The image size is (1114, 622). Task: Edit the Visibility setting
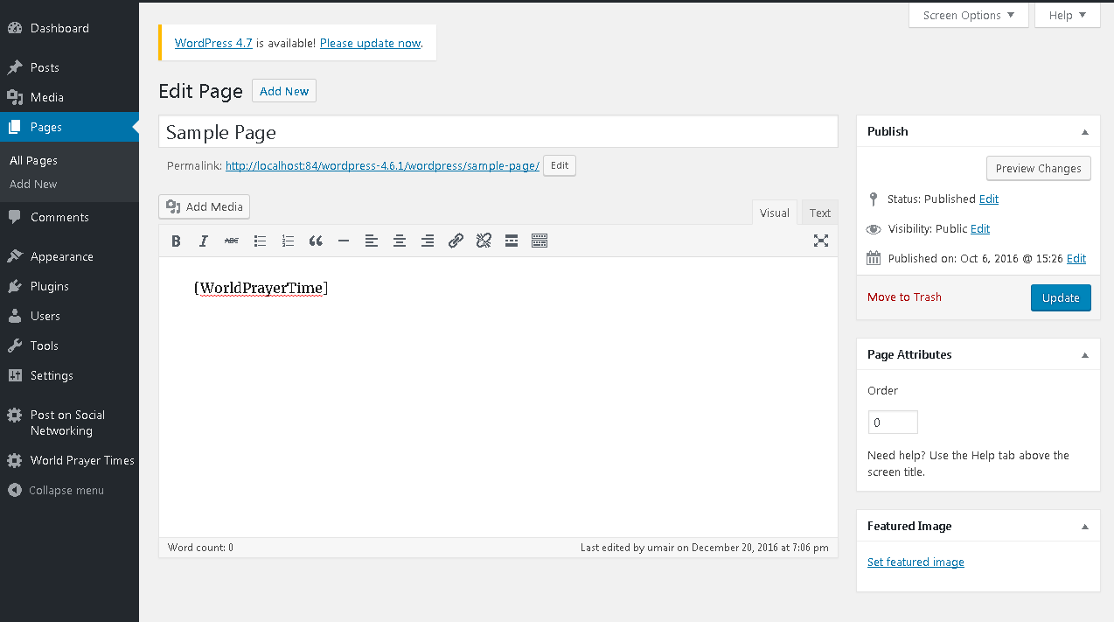click(x=980, y=229)
